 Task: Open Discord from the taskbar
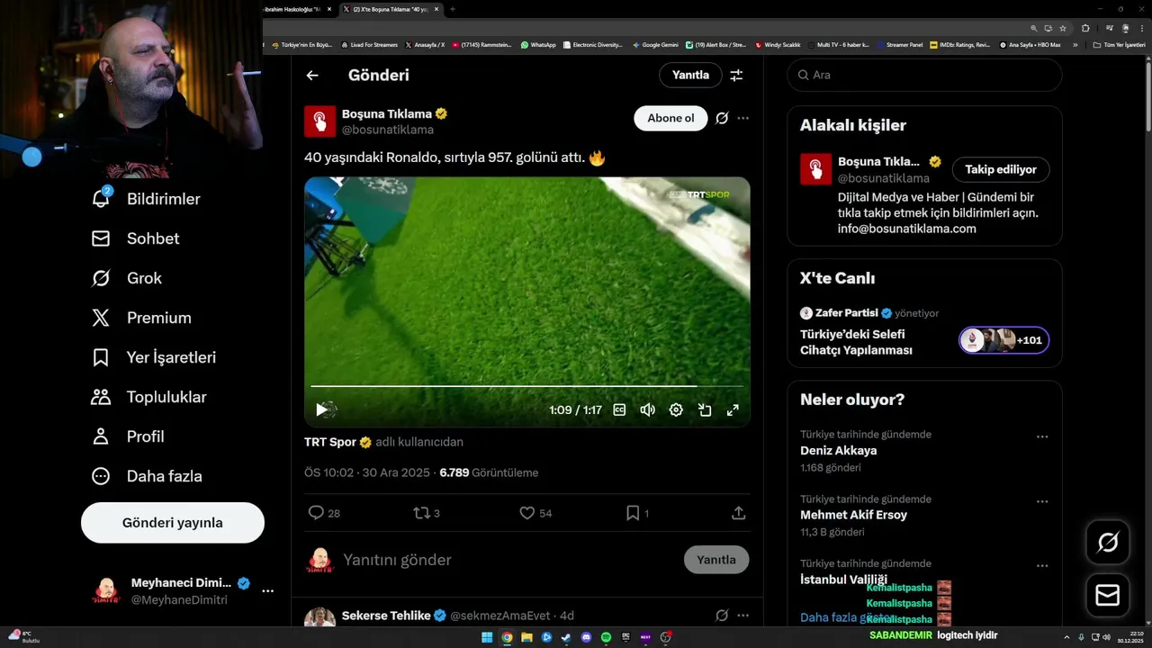pos(586,637)
